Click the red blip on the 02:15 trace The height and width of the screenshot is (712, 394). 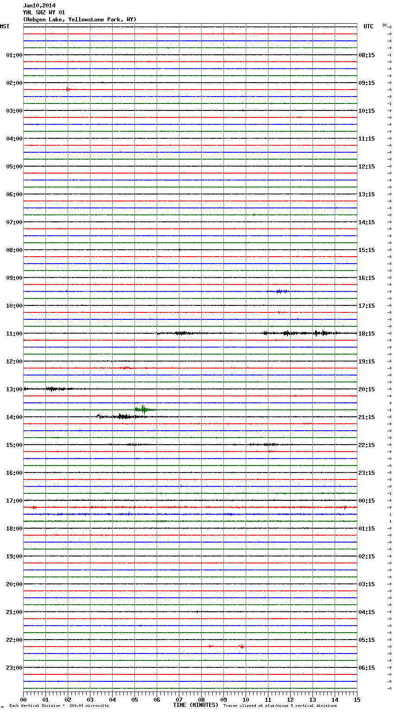pos(68,89)
